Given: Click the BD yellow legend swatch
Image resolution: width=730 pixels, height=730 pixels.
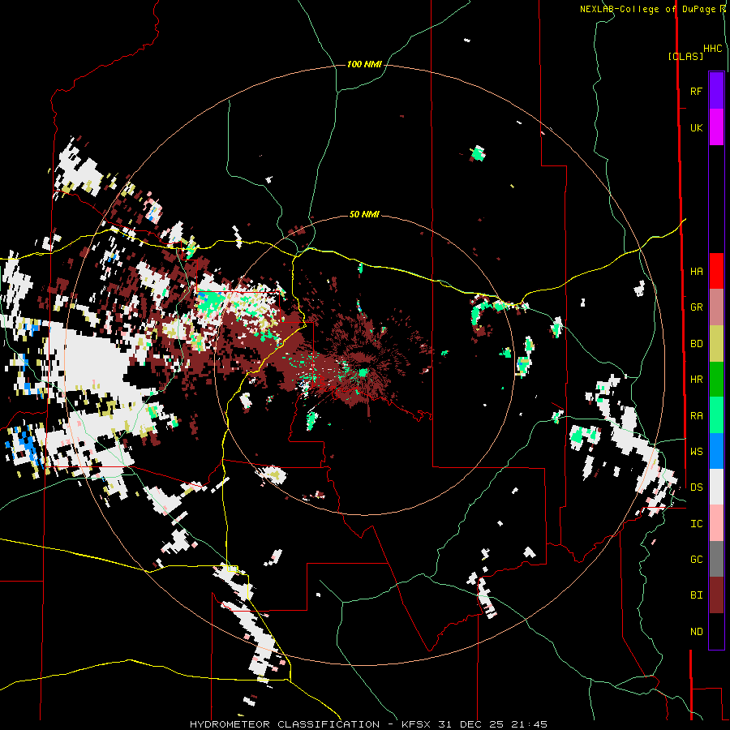Looking at the screenshot, I should pyautogui.click(x=716, y=343).
